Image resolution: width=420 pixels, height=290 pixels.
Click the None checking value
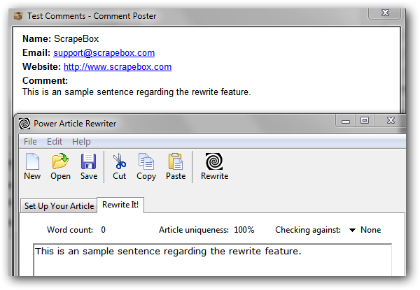tap(370, 230)
